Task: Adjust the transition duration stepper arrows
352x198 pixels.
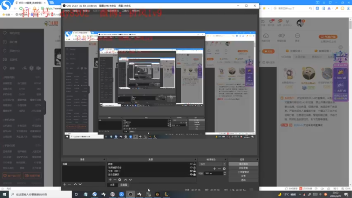Action: [225, 173]
